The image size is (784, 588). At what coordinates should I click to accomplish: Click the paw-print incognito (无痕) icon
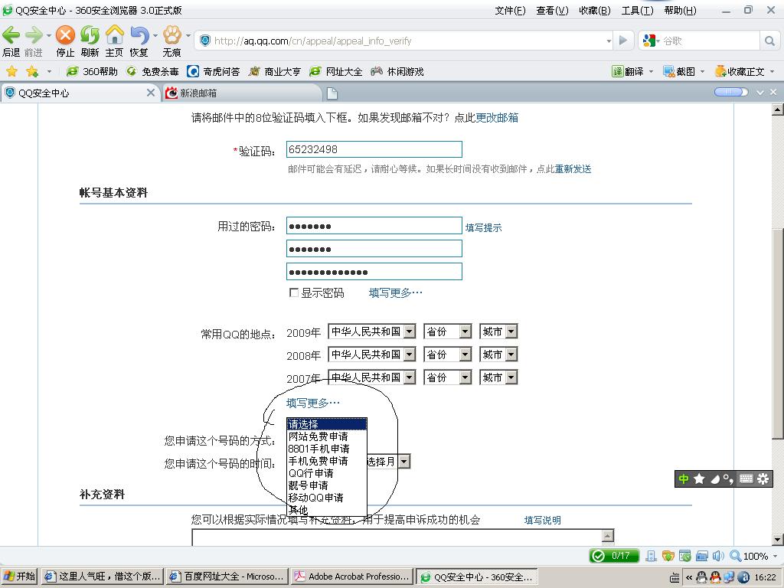click(171, 36)
